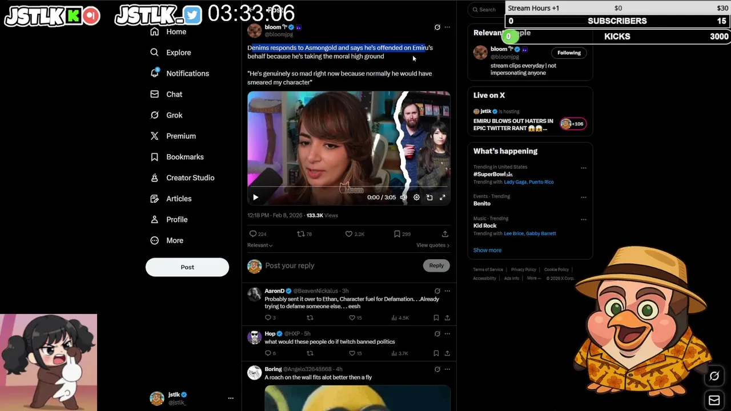Open AaronD's profile avatar
731x411 pixels.
(x=255, y=295)
